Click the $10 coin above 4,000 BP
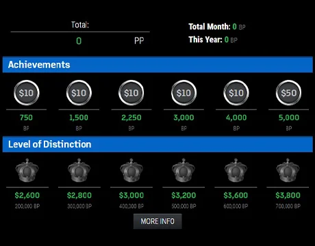This screenshot has height=246, width=315. coord(236,93)
